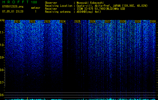Click the 0.6 kHz axis label
This screenshot has height=100, width=158.
click(x=2, y=95)
